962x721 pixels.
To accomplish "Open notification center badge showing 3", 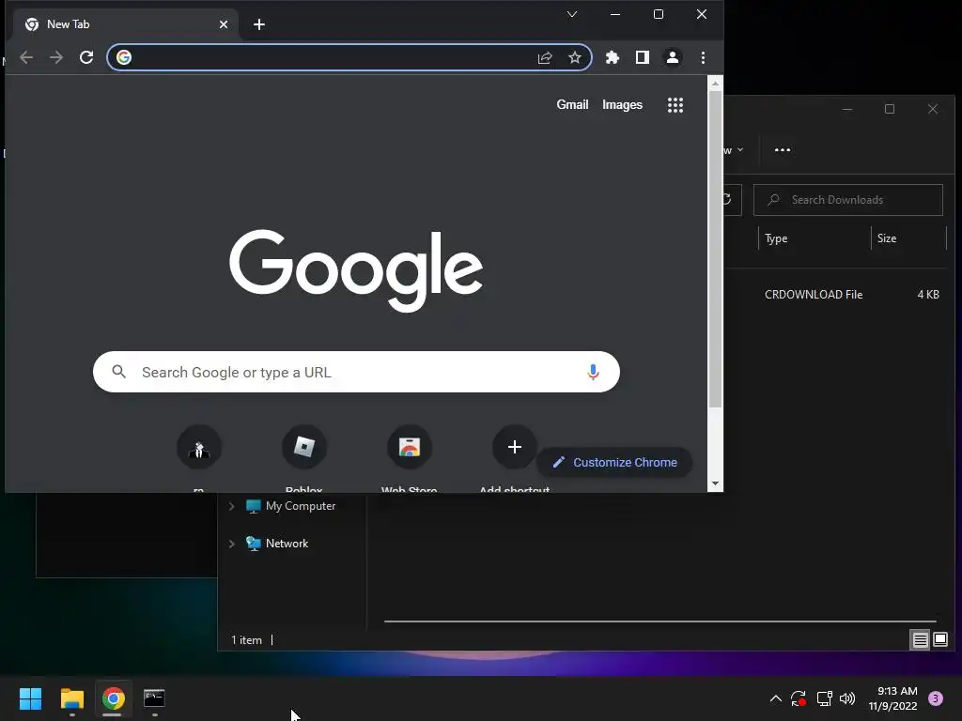I will coord(936,698).
